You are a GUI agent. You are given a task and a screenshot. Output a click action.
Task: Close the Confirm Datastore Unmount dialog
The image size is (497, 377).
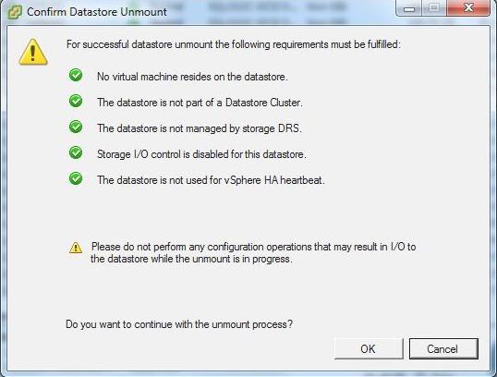pos(468,7)
